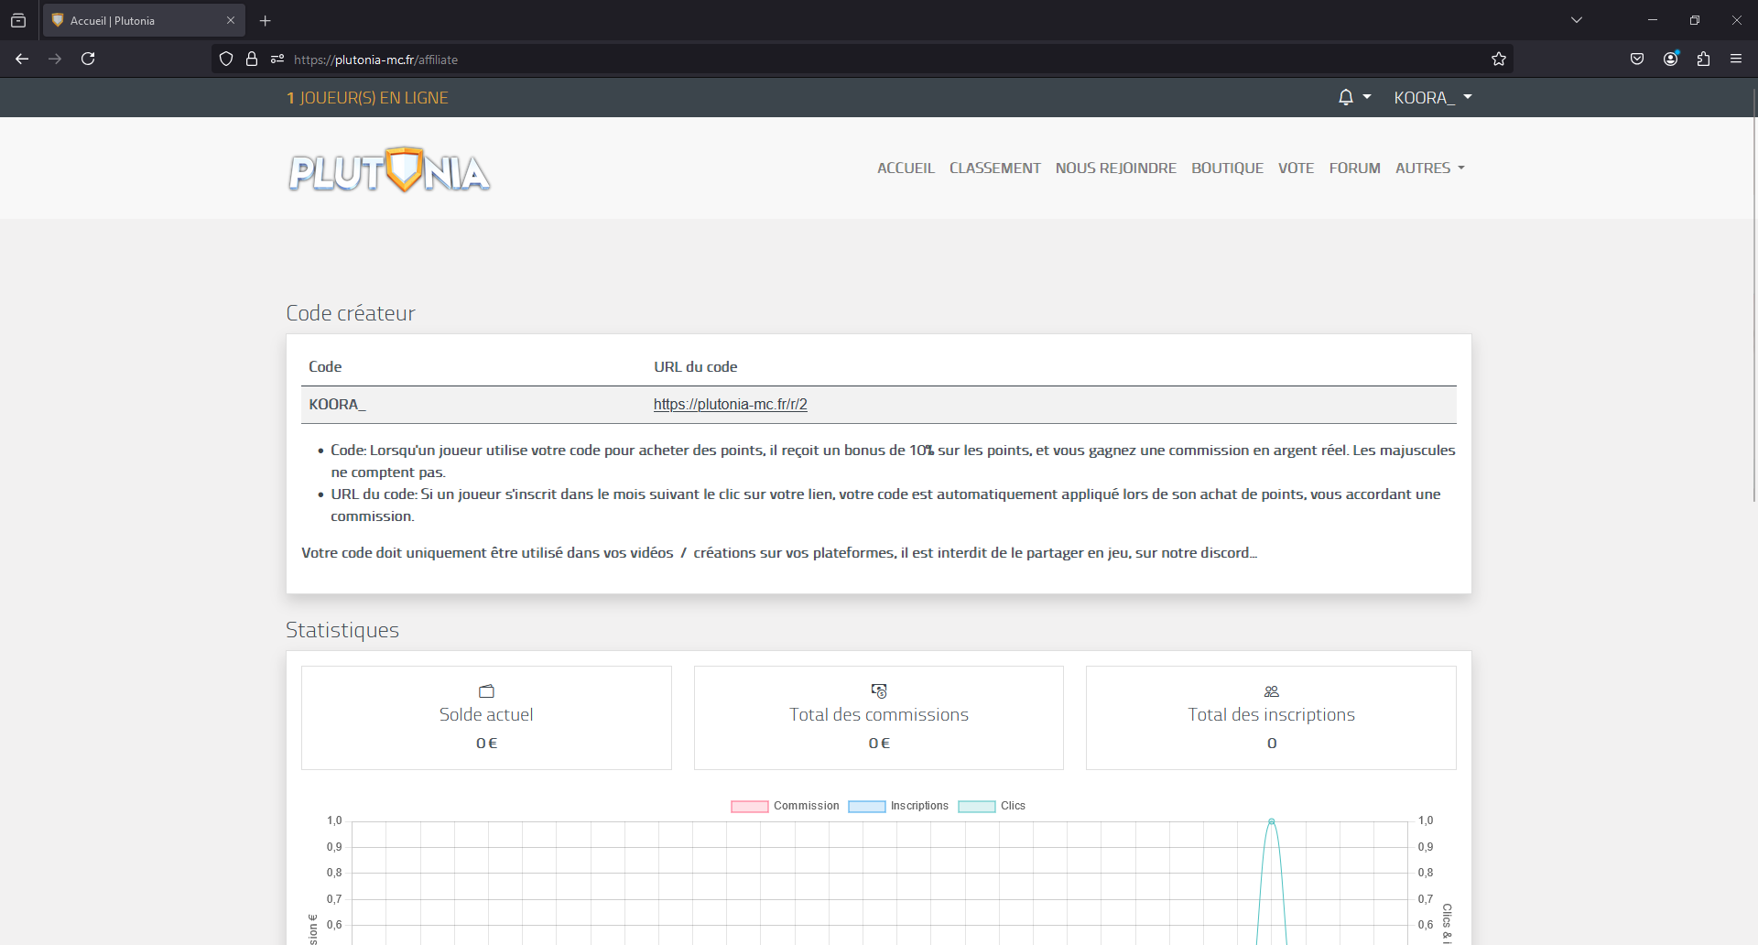The width and height of the screenshot is (1758, 945).
Task: Reload the page with refresh icon
Action: (88, 59)
